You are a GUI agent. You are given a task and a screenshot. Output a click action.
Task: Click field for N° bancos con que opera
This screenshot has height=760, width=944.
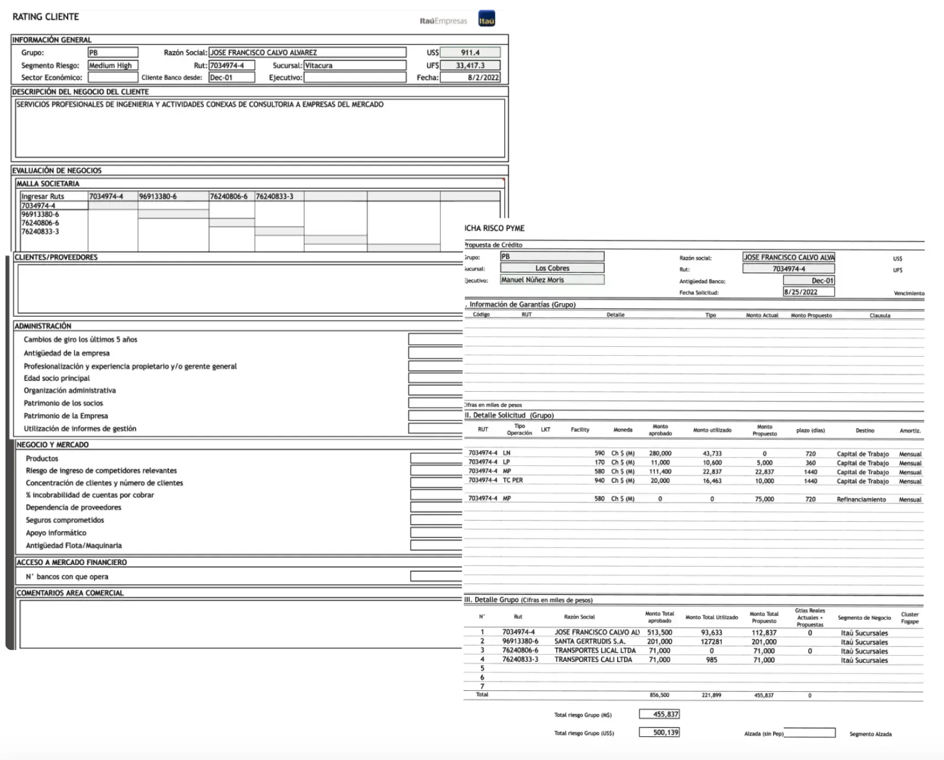(437, 577)
